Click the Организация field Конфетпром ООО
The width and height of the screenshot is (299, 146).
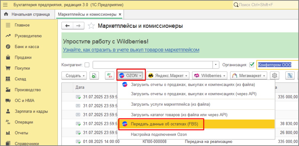tap(278, 65)
